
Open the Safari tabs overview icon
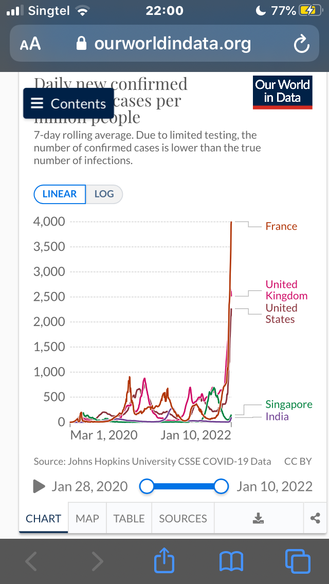298,560
